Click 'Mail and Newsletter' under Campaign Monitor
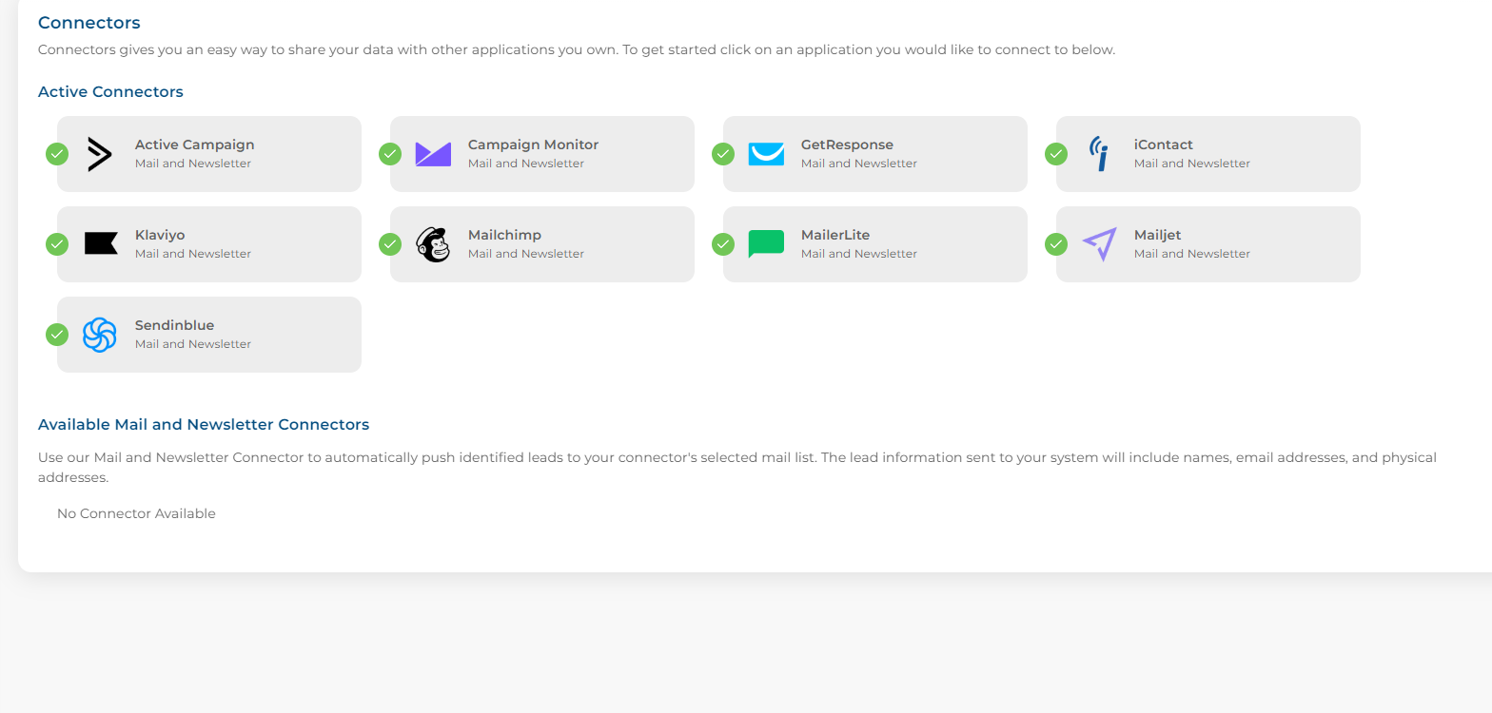1492x713 pixels. click(x=526, y=164)
